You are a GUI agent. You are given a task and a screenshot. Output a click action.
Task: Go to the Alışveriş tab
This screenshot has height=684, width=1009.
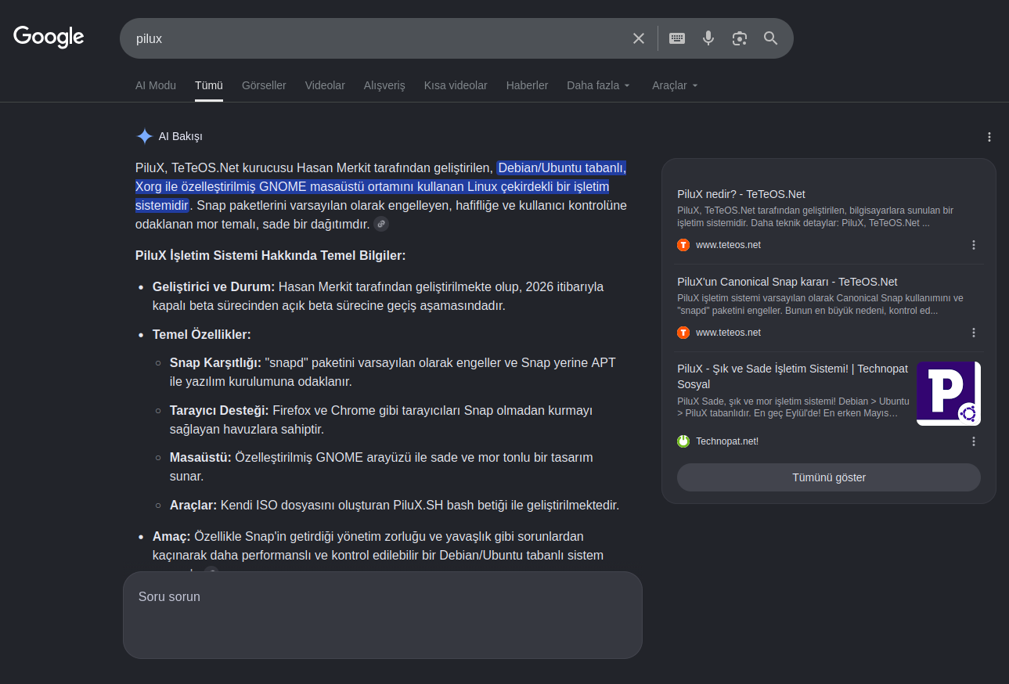(384, 85)
